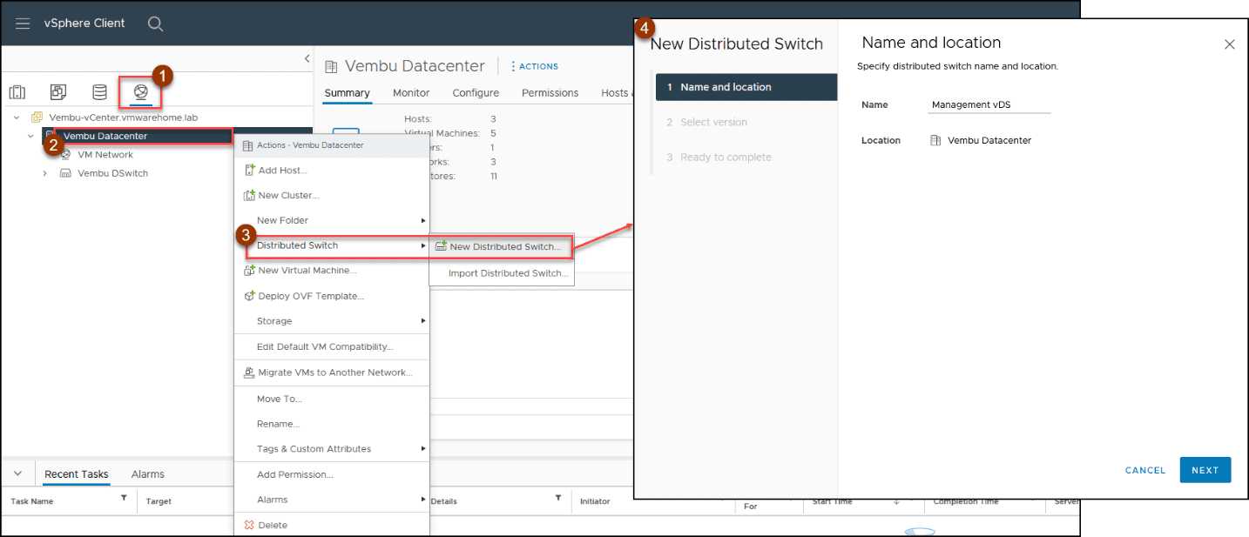Image resolution: width=1249 pixels, height=537 pixels.
Task: Click CANCEL in the New Distributed Switch wizard
Action: 1145,470
